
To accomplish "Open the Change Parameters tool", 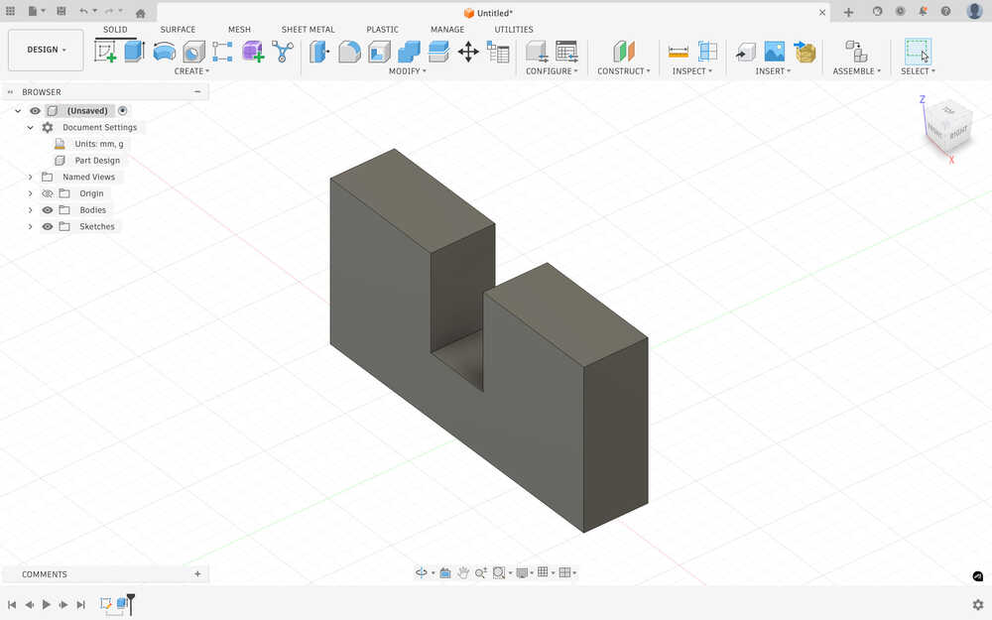I will (x=498, y=52).
